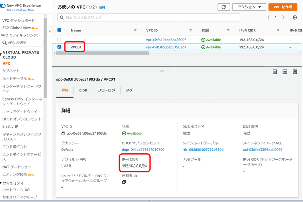This screenshot has width=303, height=202.
Task: Check the unnamed VPC row checkbox
Action: [59, 40]
